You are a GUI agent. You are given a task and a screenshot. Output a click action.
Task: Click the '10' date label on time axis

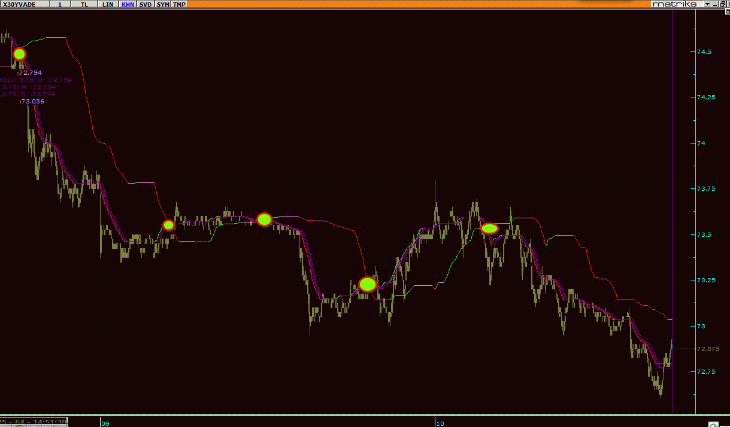point(440,423)
